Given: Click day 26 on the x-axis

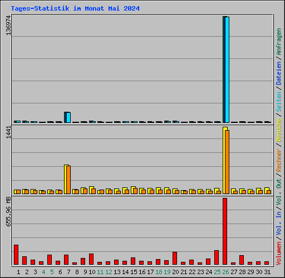Looking at the screenshot, I should (225, 272).
